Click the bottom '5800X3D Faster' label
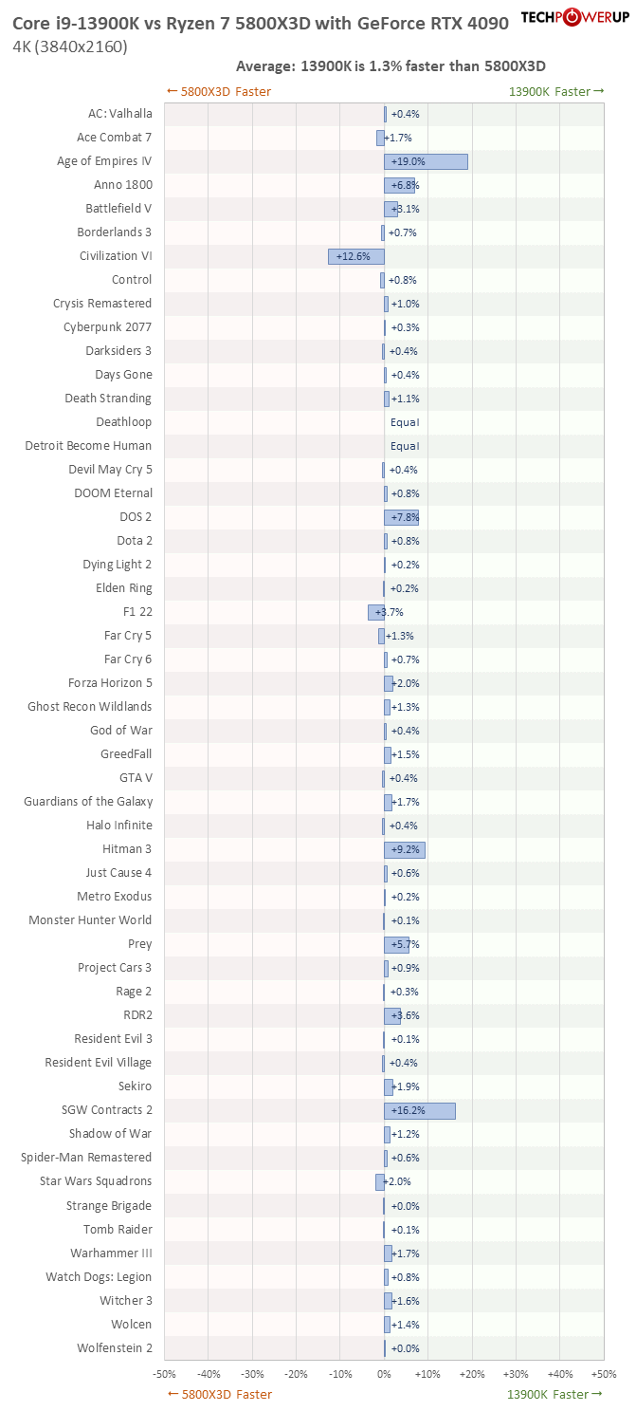The height and width of the screenshot is (1411, 636). [219, 1394]
